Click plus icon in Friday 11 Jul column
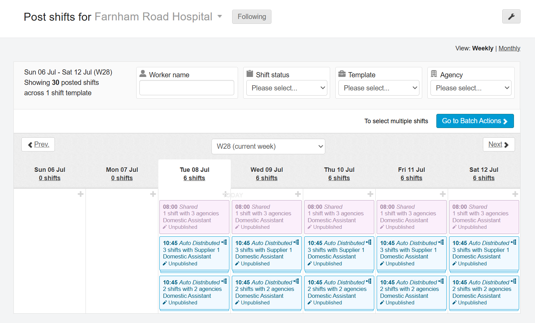Image resolution: width=535 pixels, height=323 pixels. point(443,194)
